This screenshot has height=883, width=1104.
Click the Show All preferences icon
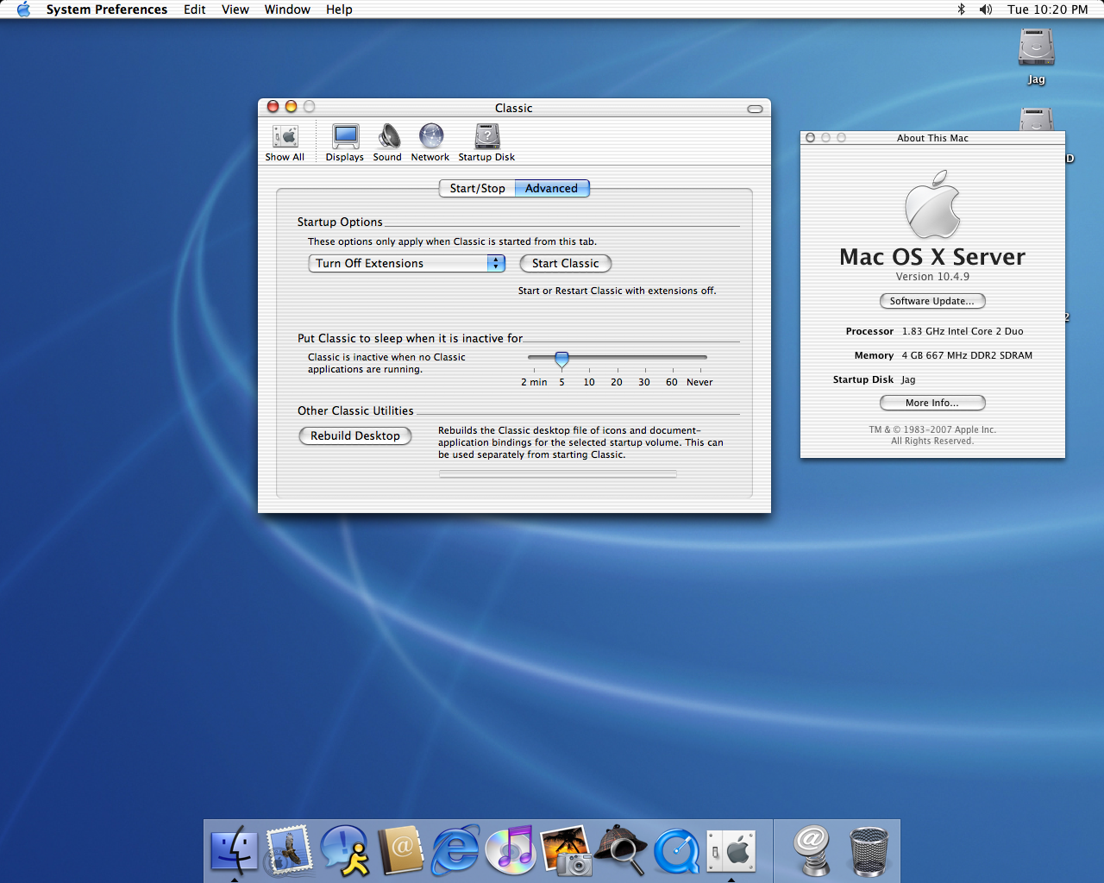point(285,142)
